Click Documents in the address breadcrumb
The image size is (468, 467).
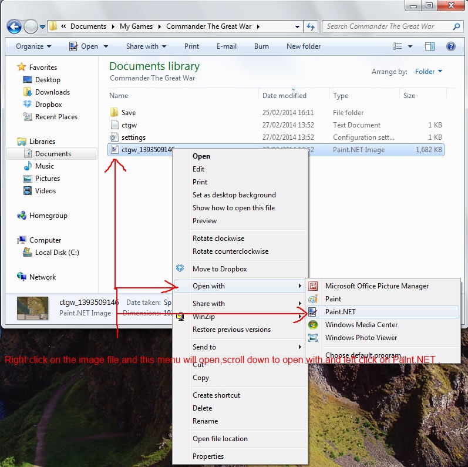(x=88, y=26)
